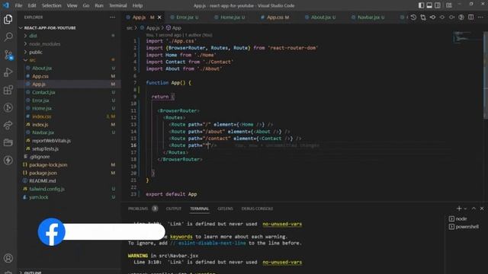Open the Selection menu
Image resolution: width=488 pixels, height=274 pixels.
[51, 5]
